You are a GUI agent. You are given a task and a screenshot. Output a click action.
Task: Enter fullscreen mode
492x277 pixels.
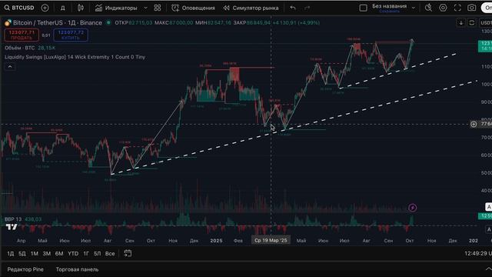click(457, 8)
